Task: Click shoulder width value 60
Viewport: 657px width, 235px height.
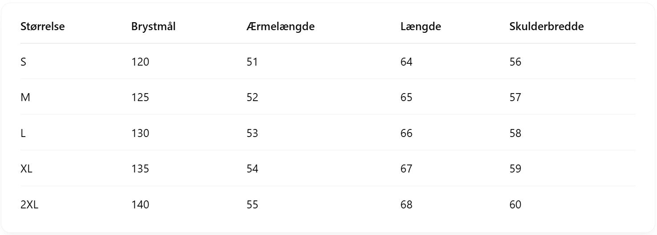Action: click(x=515, y=205)
